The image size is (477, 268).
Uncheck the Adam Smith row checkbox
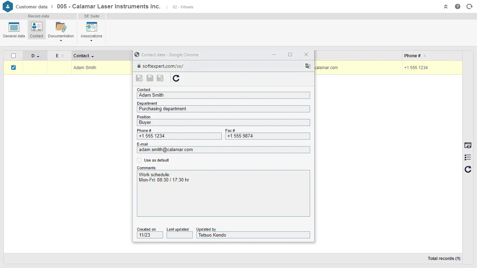(x=13, y=68)
